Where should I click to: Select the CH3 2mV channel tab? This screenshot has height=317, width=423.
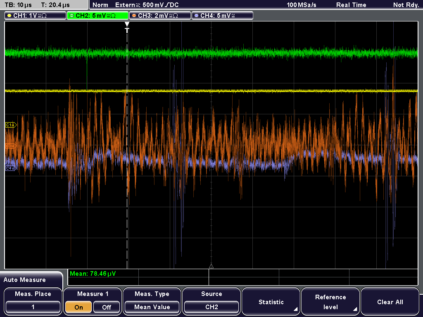(160, 16)
